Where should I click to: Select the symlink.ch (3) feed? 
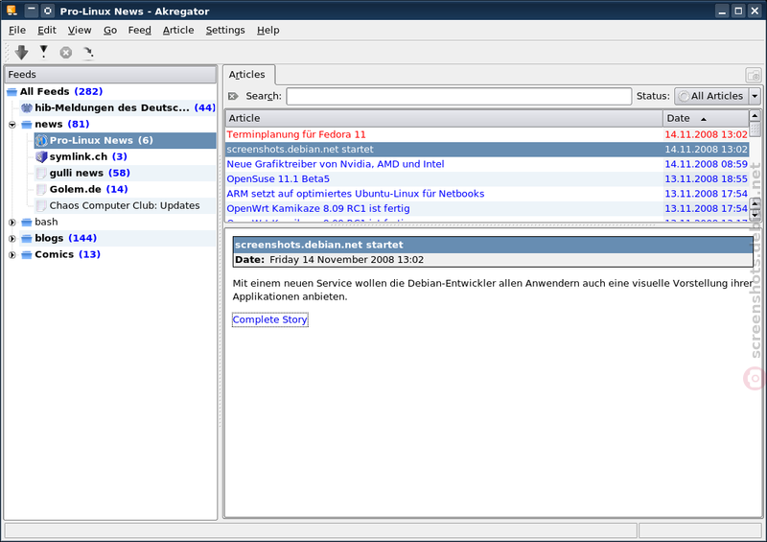(x=88, y=156)
